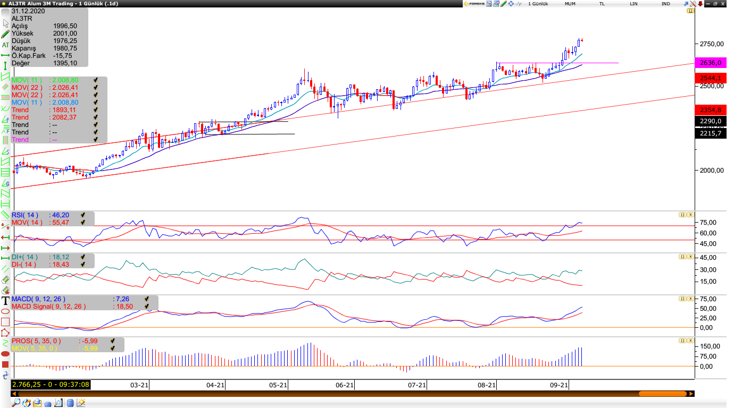Click the red 2544,1 price label
The height and width of the screenshot is (408, 734).
tap(711, 78)
